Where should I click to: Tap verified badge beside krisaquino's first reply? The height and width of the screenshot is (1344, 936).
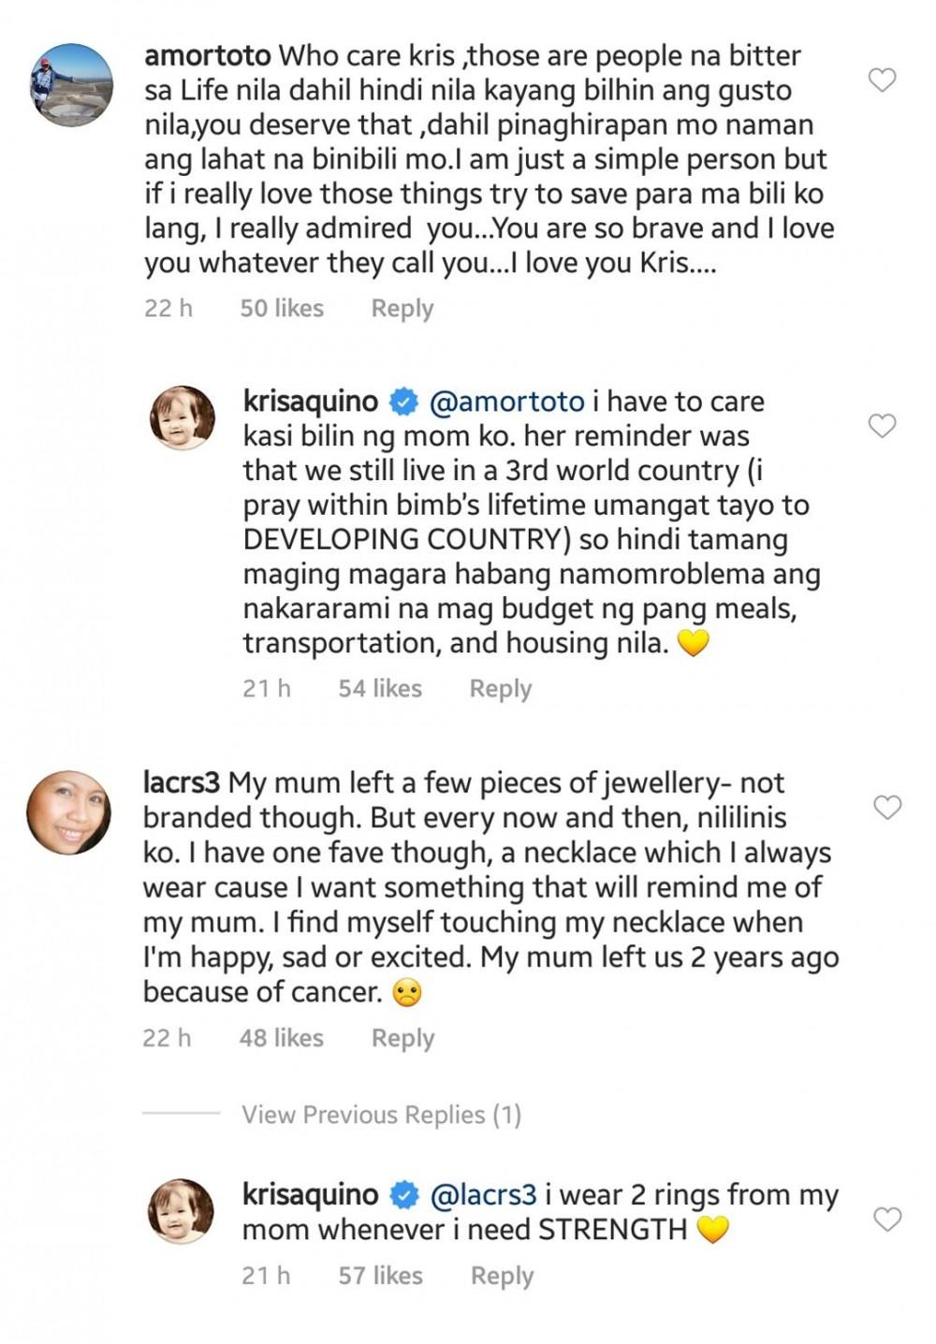403,402
